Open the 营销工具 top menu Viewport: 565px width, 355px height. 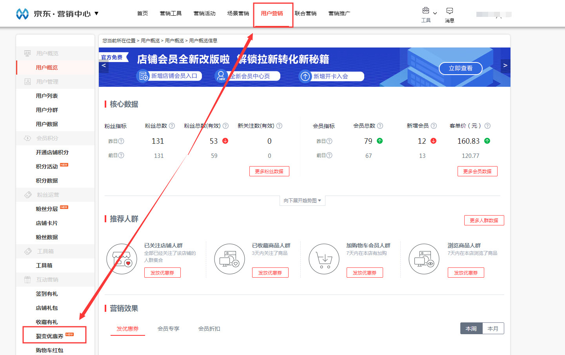[171, 13]
